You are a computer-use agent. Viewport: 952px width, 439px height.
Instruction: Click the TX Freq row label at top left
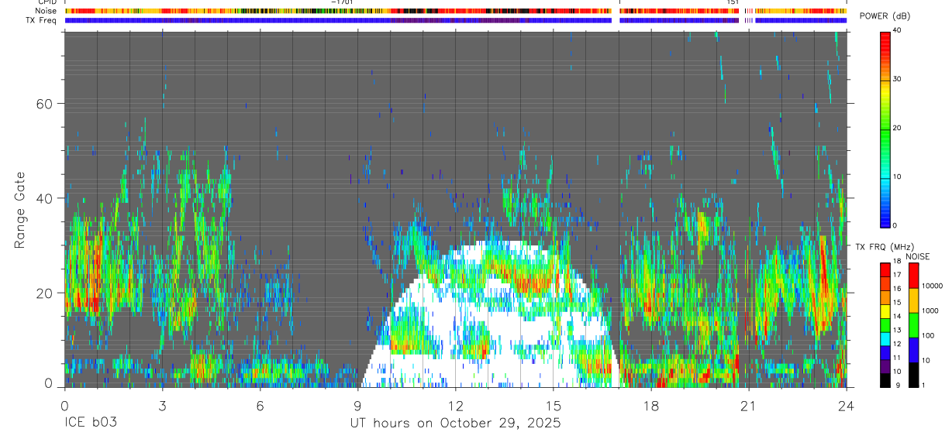click(41, 20)
